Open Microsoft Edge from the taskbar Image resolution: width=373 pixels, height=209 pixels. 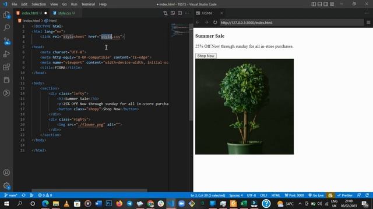[x=45, y=204]
